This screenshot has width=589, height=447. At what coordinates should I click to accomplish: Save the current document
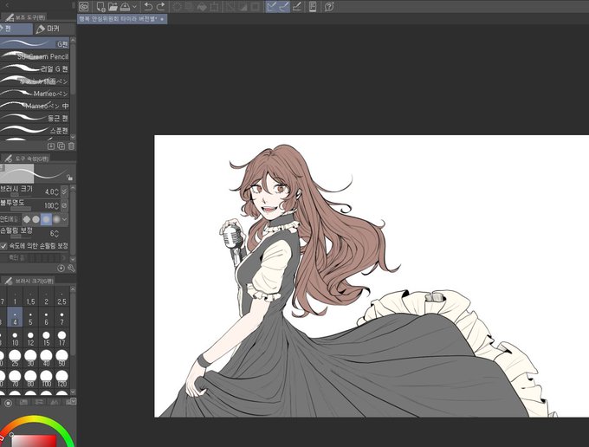(125, 6)
